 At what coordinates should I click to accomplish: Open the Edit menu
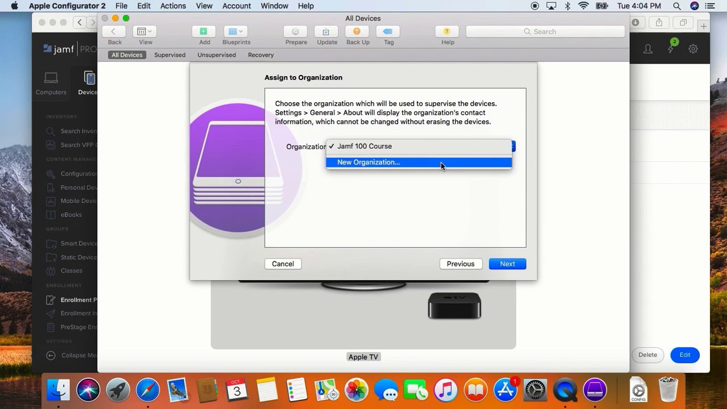point(144,6)
